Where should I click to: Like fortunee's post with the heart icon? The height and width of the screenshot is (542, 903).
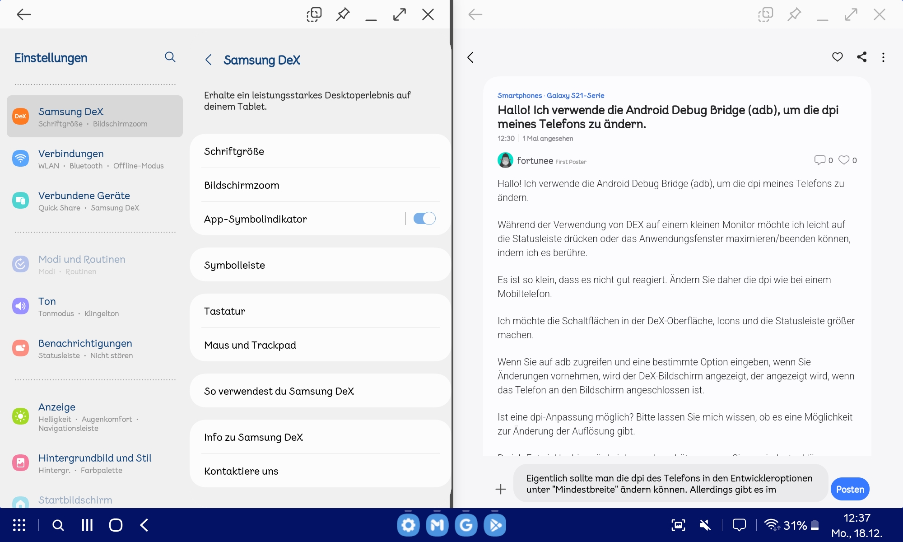click(844, 159)
